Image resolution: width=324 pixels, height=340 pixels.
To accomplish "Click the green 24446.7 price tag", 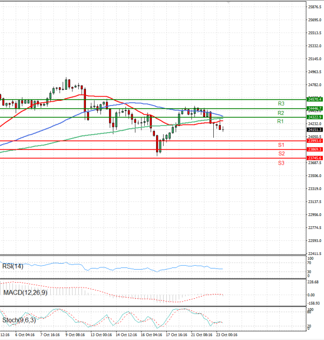I will pos(314,108).
